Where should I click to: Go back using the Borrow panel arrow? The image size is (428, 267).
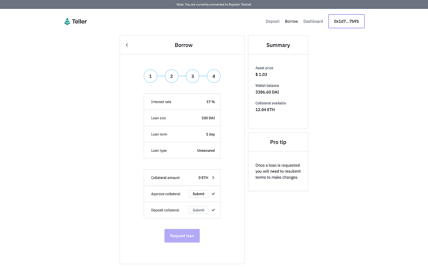127,45
